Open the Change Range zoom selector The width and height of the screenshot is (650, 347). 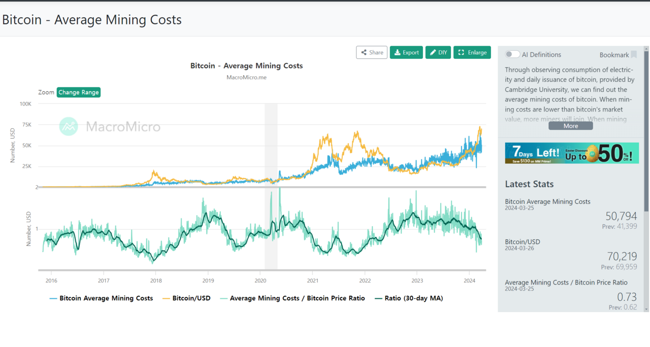[79, 92]
